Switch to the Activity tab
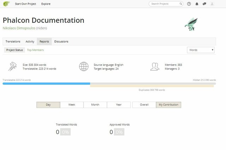This screenshot has width=226, height=150. (30, 42)
